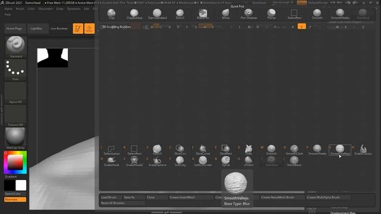Pick the DamStandard brush
This screenshot has width=381, height=214.
click(x=157, y=14)
